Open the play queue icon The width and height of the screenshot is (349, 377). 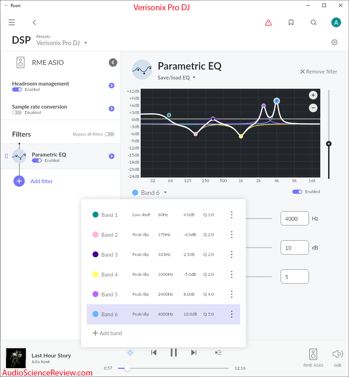pos(218,353)
